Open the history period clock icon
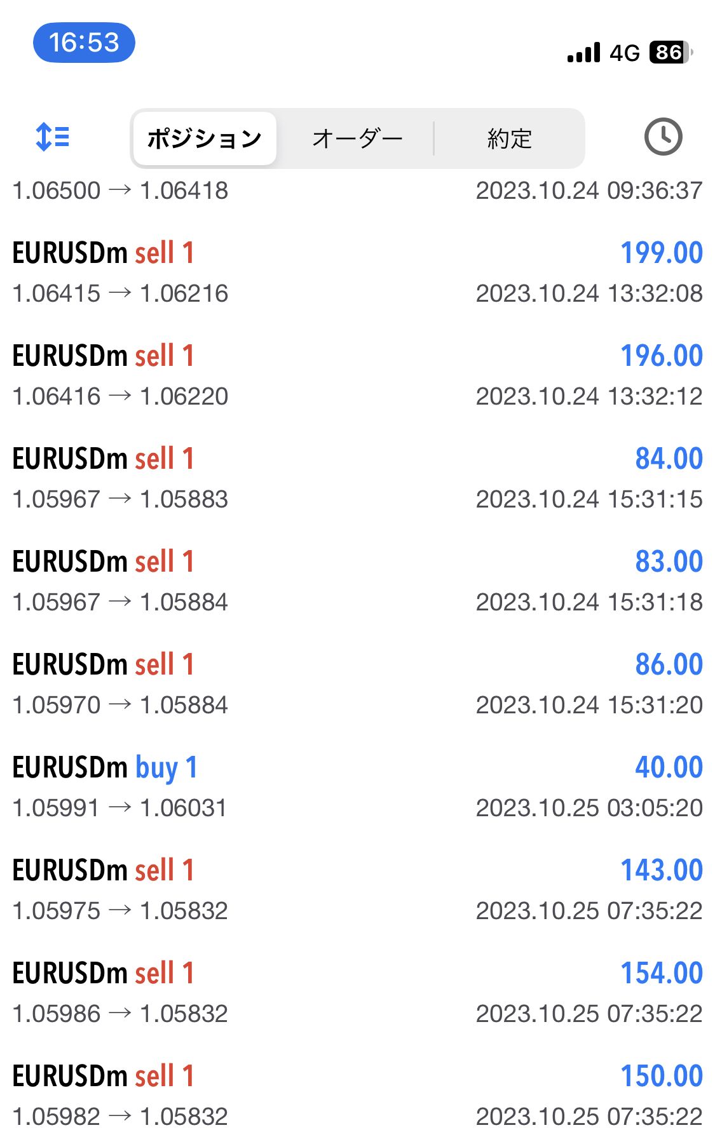715x1130 pixels. pos(663,137)
